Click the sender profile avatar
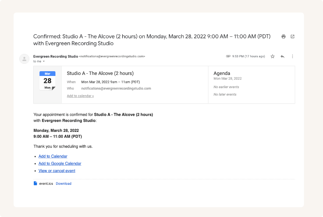 (x=24, y=59)
